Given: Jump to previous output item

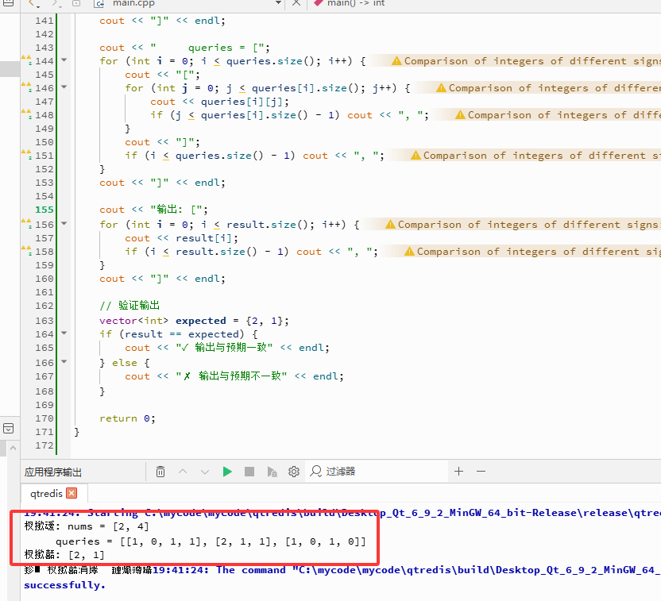Looking at the screenshot, I should [x=183, y=472].
